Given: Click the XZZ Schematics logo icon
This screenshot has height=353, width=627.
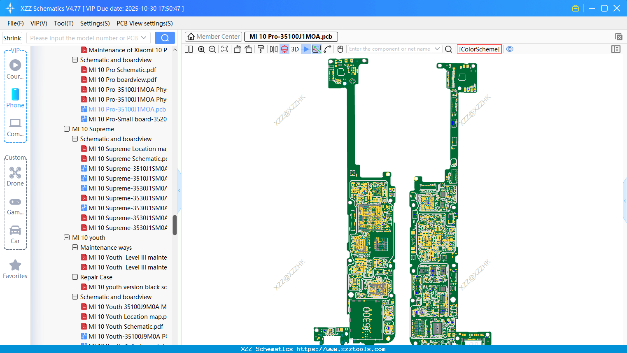Looking at the screenshot, I should tap(10, 8).
